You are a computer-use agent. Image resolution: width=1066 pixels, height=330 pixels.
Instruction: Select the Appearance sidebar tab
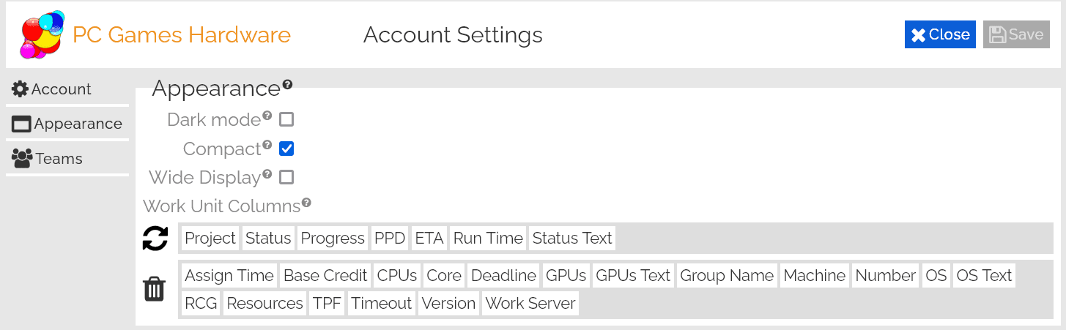(x=67, y=124)
